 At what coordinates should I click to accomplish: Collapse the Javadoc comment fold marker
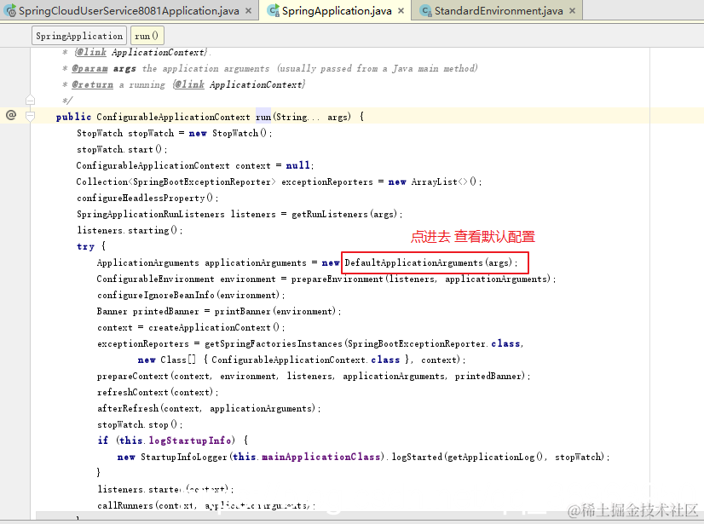tap(30, 100)
